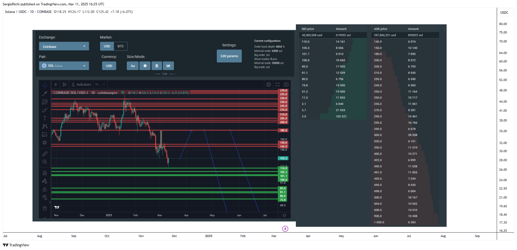The width and height of the screenshot is (517, 250).
Task: Open the Fibonacci/gann lines tool
Action: point(45,102)
